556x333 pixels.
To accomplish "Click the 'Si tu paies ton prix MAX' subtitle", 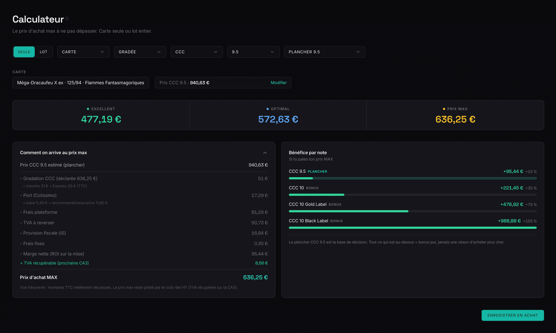I will click(x=311, y=159).
